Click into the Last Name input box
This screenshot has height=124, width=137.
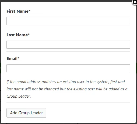click(68, 45)
